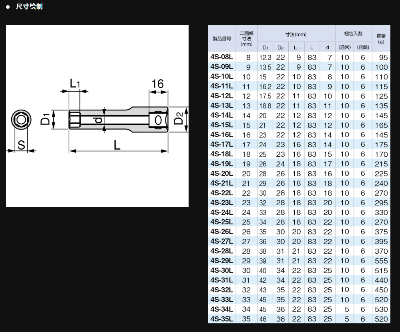This screenshot has width=400, height=332.
Task: Click the 製品番号 column header
Action: [221, 39]
